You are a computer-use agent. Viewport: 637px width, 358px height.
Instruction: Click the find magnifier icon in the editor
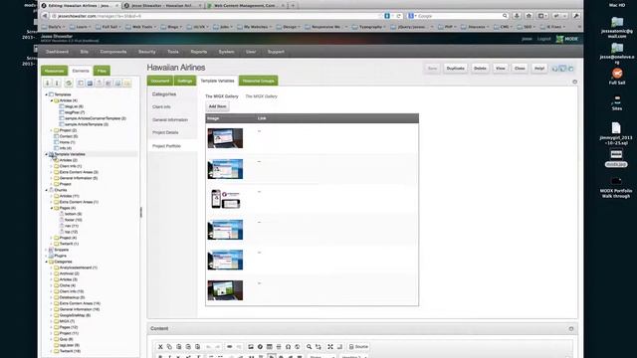coord(310,347)
